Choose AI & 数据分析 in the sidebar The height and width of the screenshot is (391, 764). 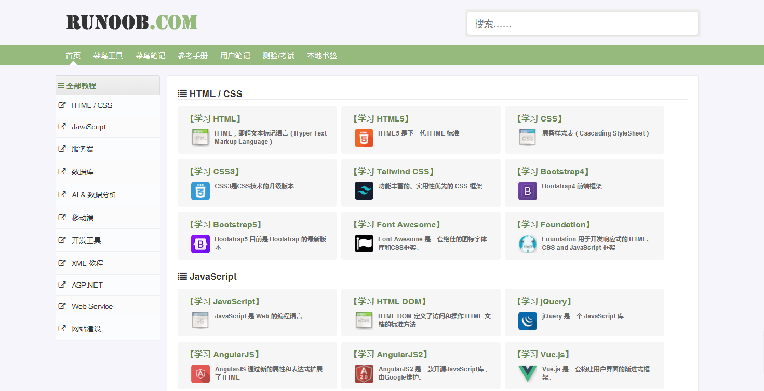[94, 195]
